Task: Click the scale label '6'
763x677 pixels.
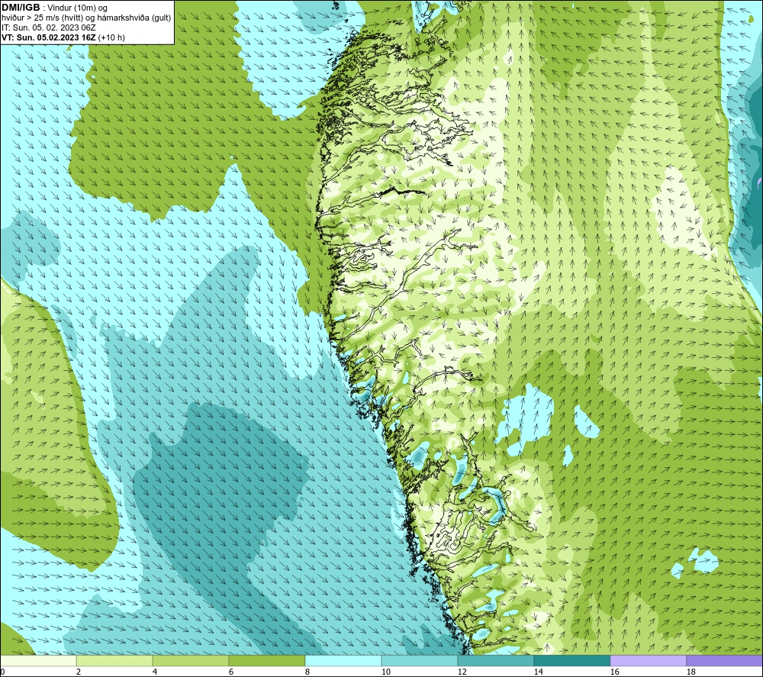Action: [231, 672]
